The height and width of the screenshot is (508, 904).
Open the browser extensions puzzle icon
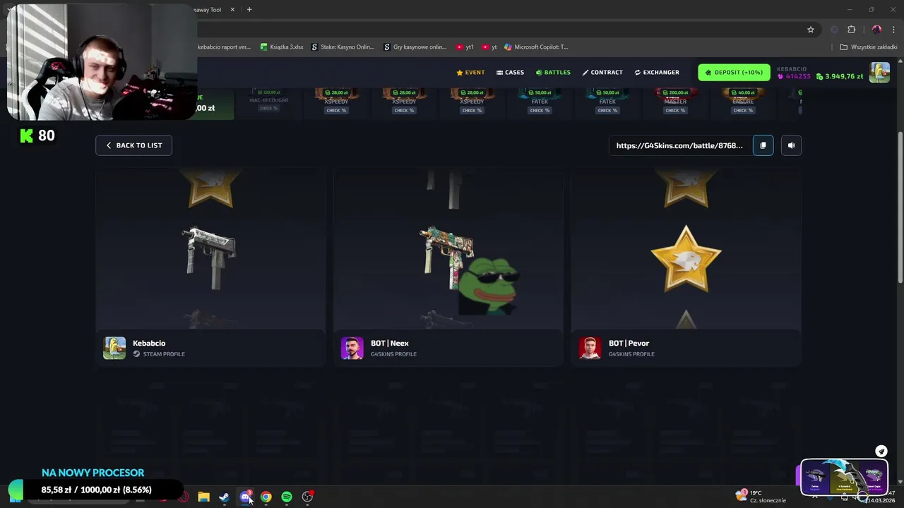pos(851,30)
